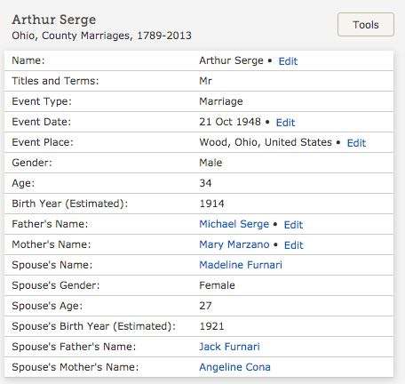Open Jack Furnari's record link
405x384 pixels.
pyautogui.click(x=229, y=347)
